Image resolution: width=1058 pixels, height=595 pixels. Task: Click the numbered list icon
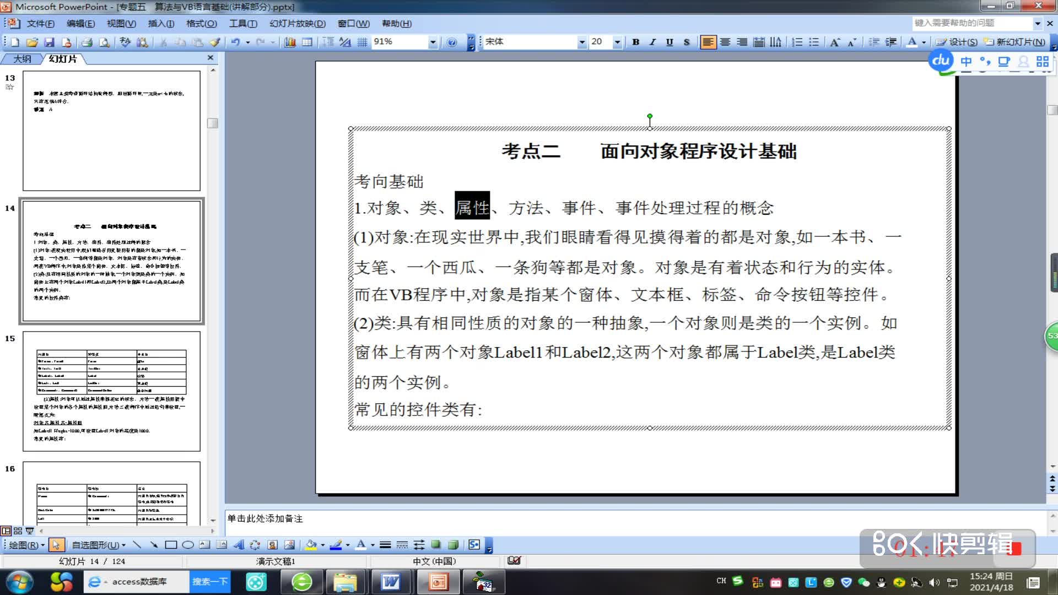click(x=797, y=42)
